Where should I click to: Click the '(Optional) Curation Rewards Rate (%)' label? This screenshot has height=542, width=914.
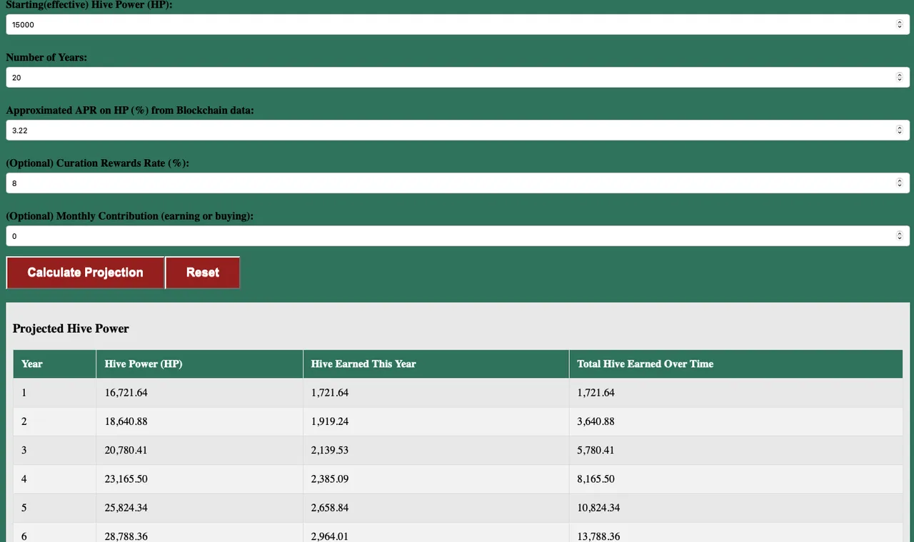point(97,163)
